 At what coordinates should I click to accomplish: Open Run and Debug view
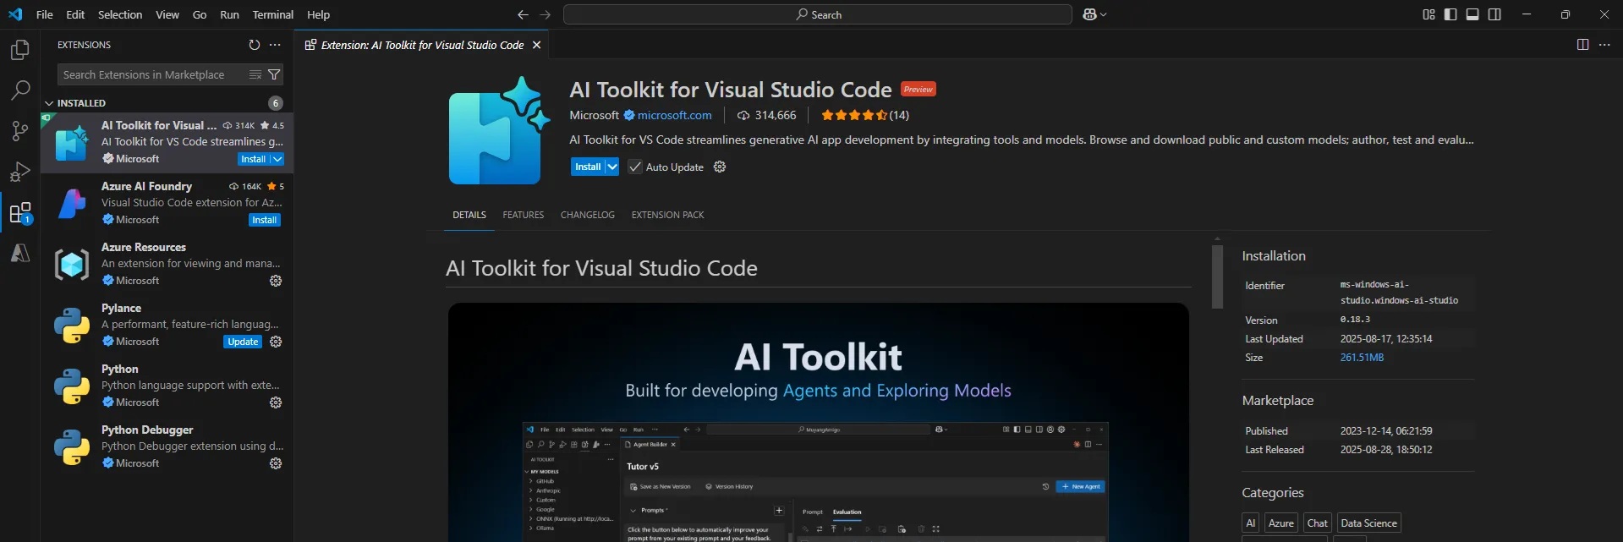click(20, 172)
